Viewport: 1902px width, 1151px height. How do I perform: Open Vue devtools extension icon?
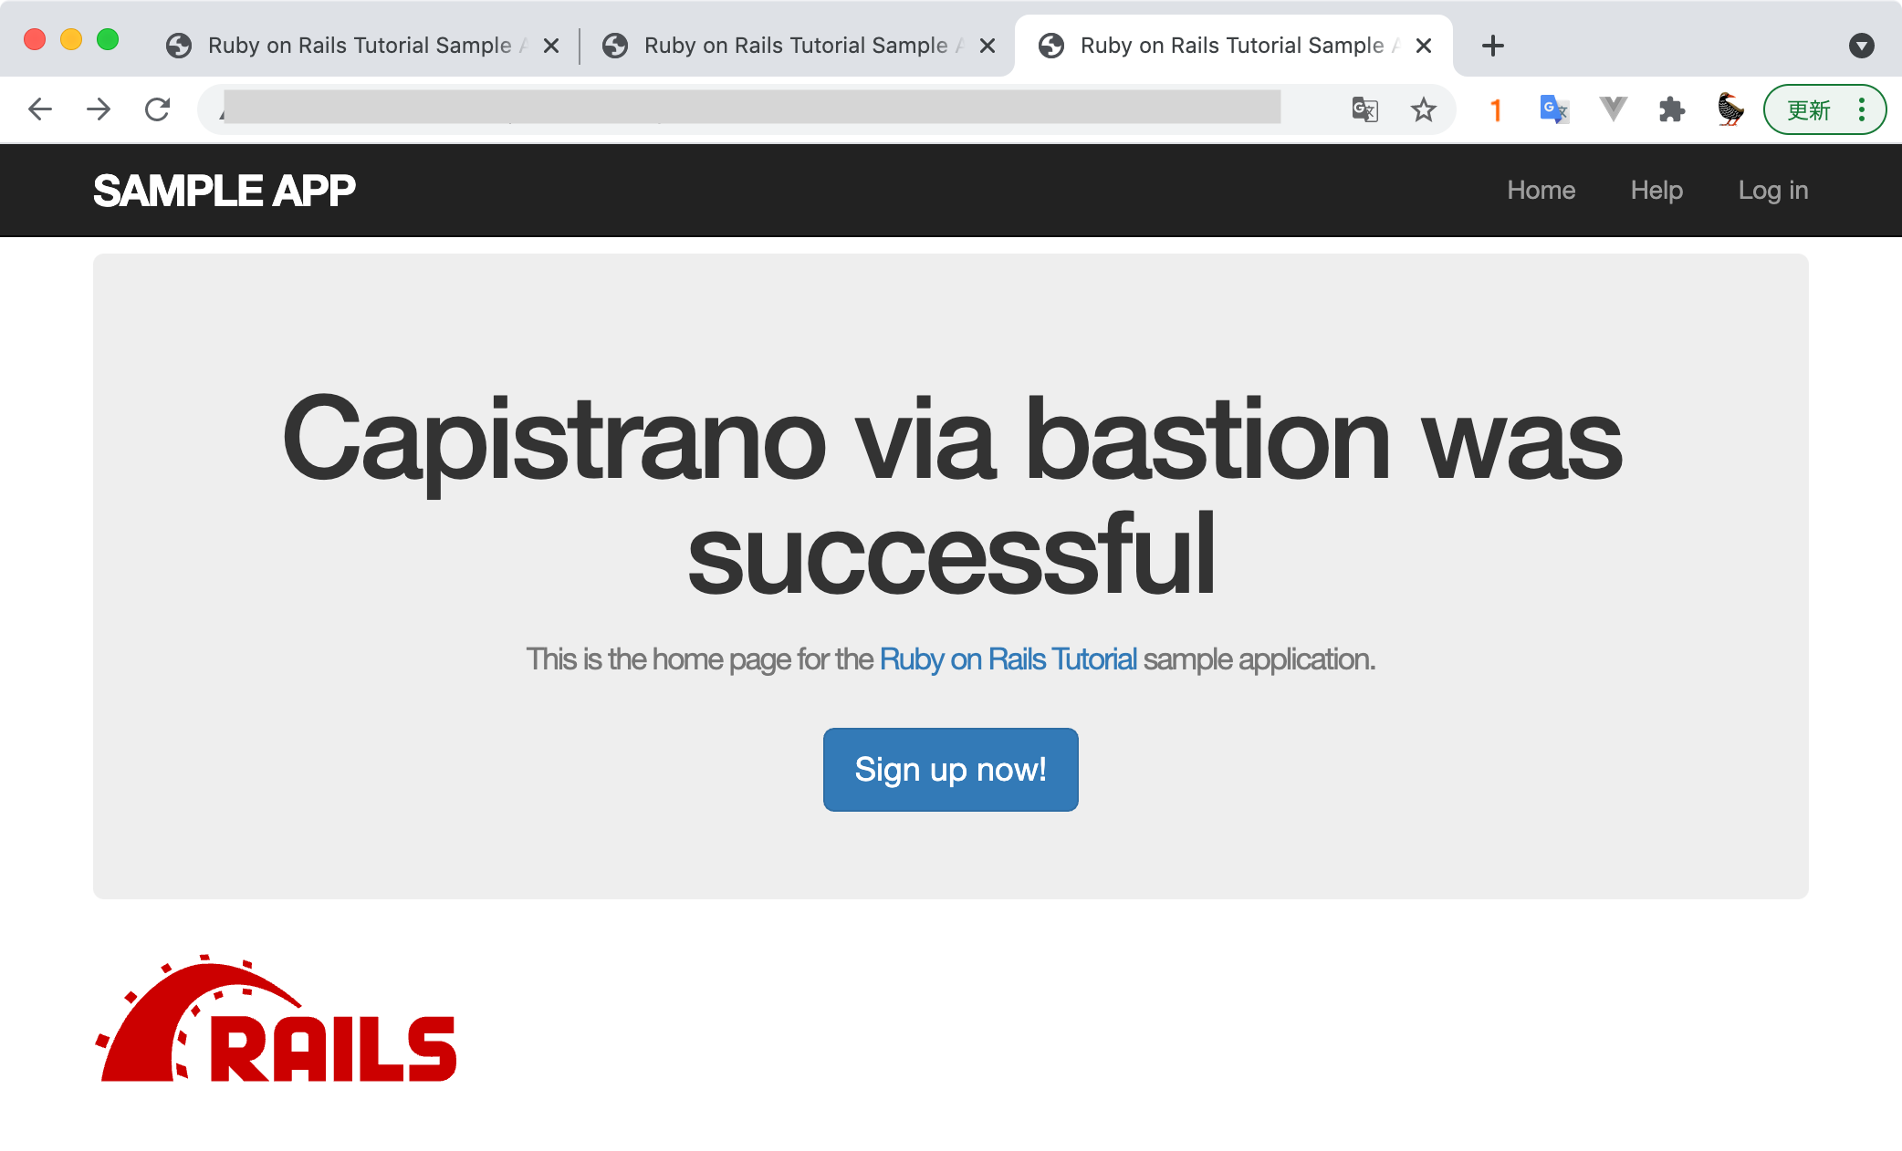[x=1613, y=109]
